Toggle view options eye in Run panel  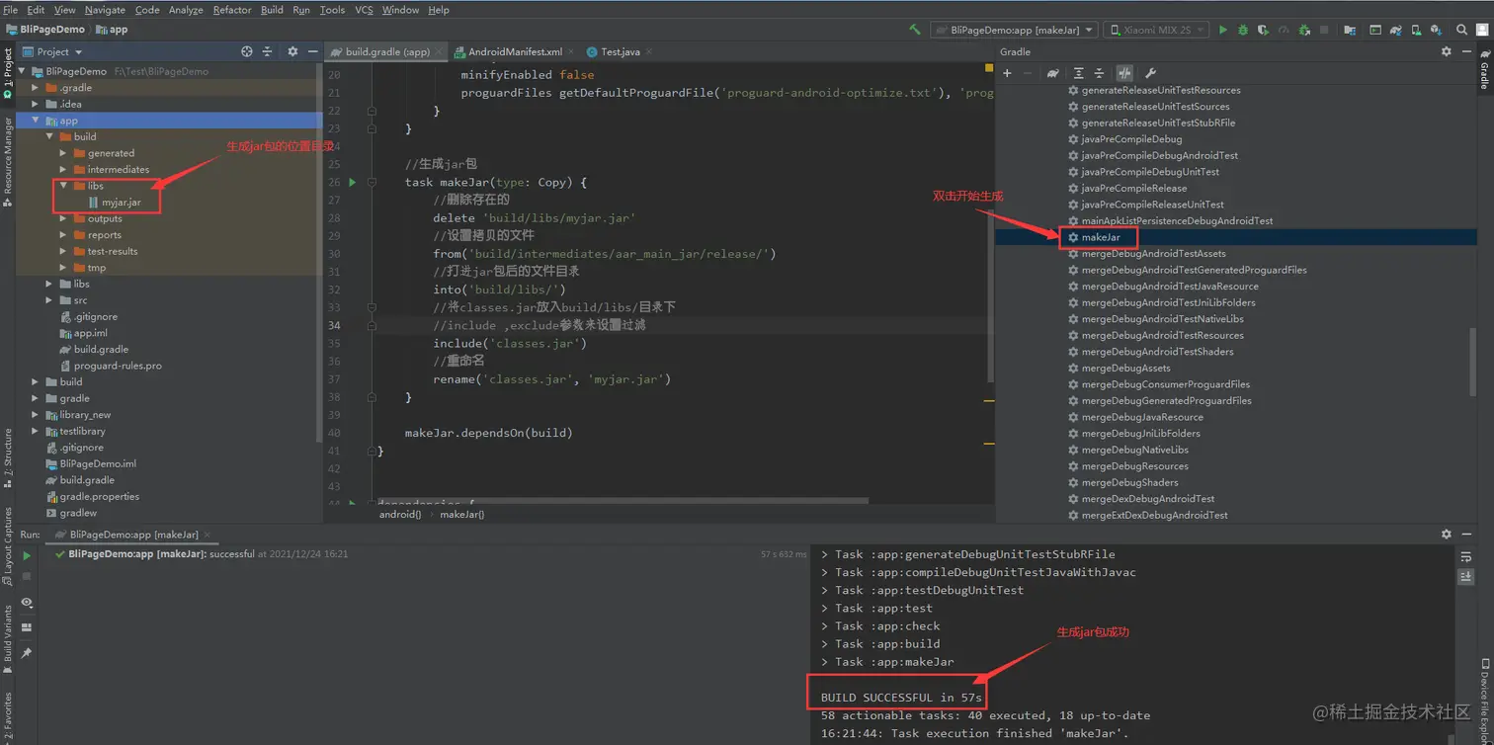pos(27,603)
